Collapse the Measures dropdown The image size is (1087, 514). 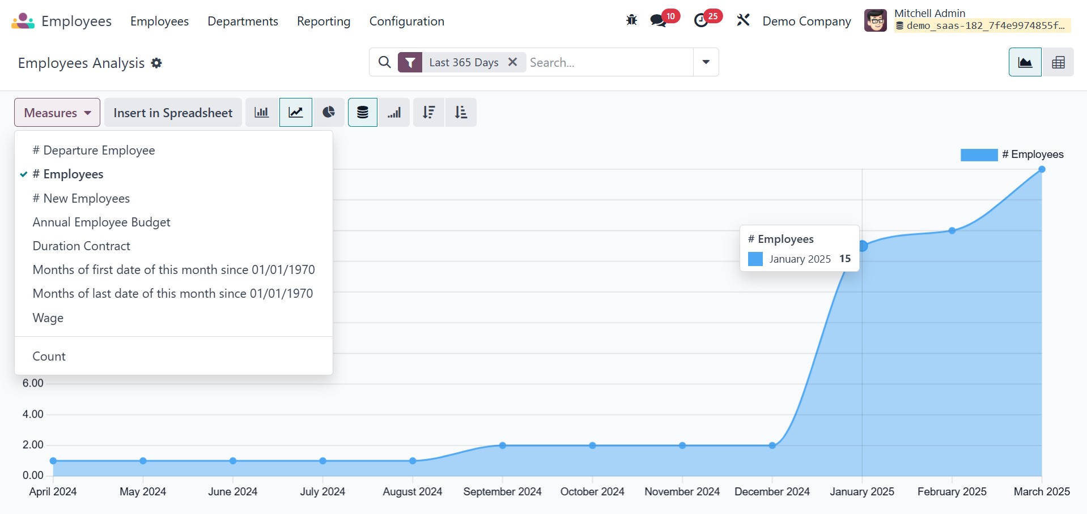(57, 113)
